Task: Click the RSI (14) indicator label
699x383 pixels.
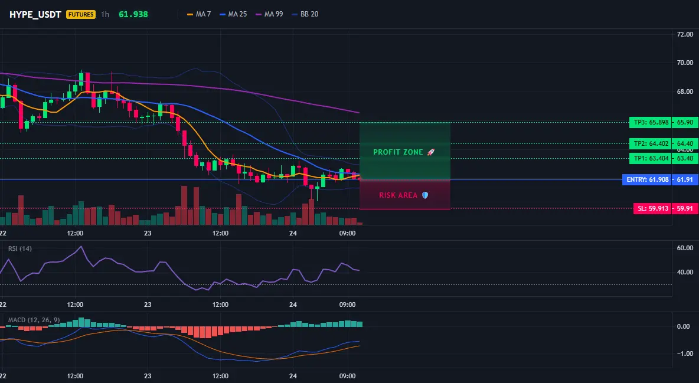Action: [x=20, y=248]
